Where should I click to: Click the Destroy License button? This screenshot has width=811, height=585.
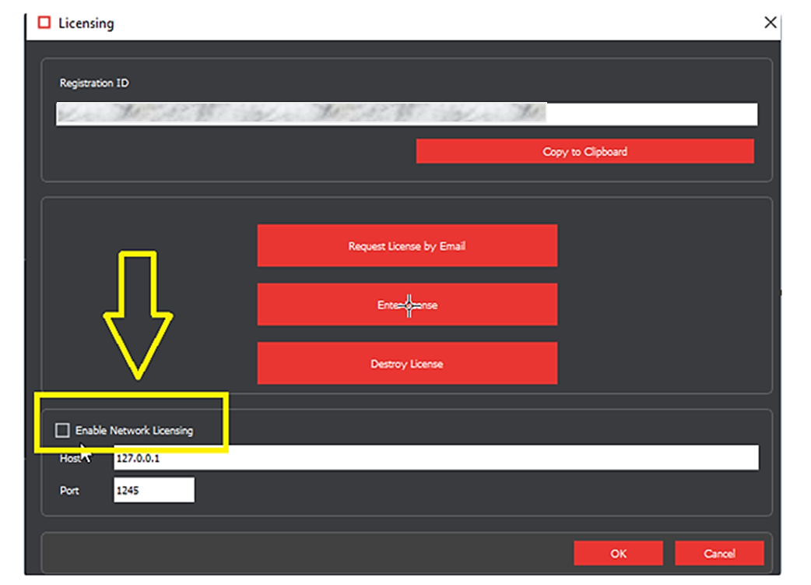(407, 364)
